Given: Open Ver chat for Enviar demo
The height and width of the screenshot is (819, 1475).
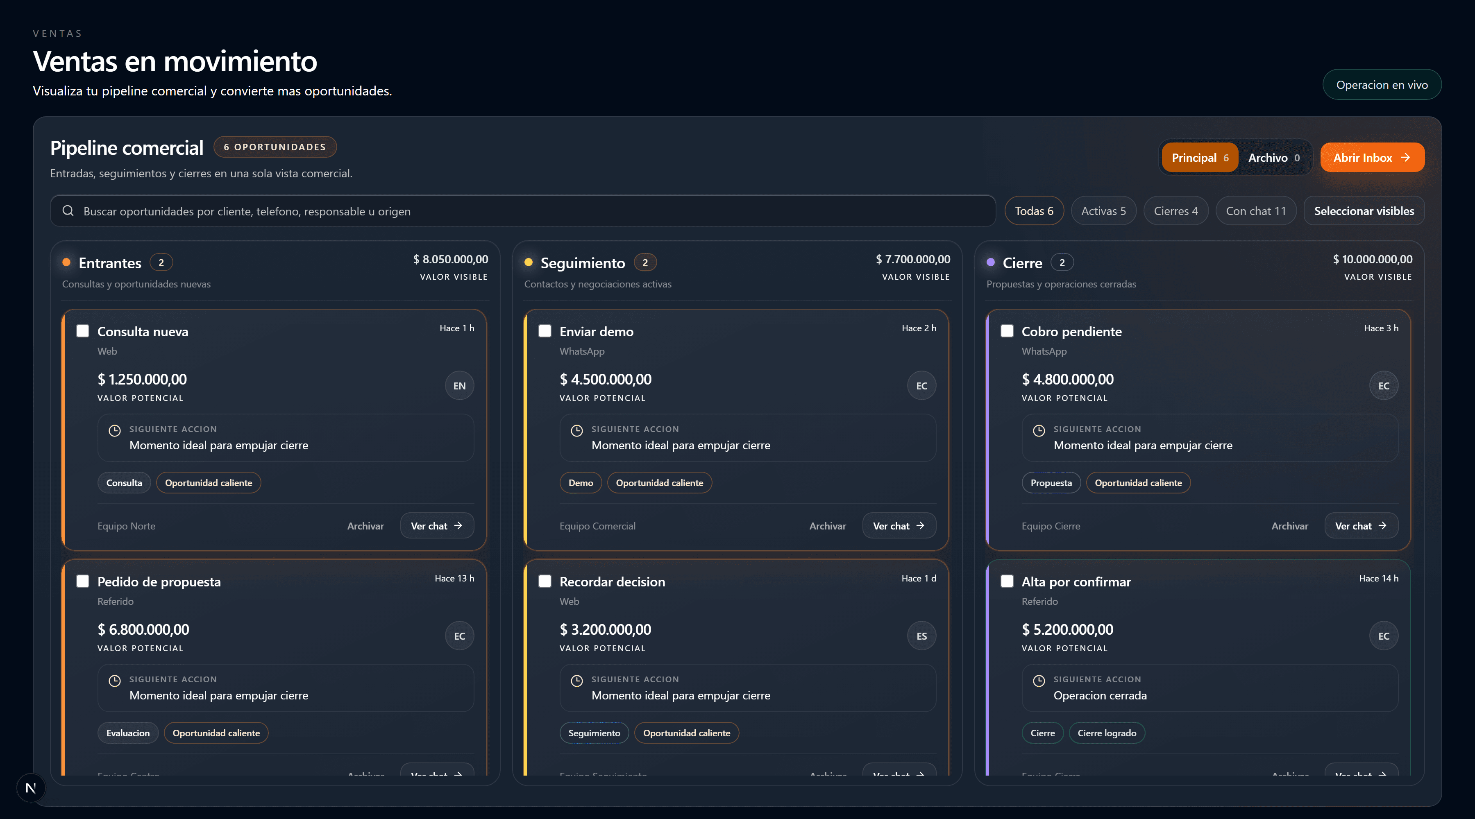Looking at the screenshot, I should [x=899, y=525].
